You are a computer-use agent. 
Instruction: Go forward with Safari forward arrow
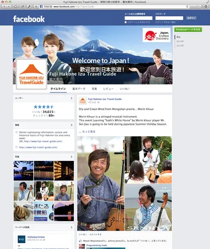click(x=9, y=7)
